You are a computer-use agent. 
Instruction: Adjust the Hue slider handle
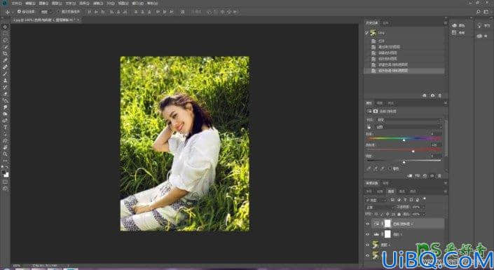pyautogui.click(x=404, y=140)
